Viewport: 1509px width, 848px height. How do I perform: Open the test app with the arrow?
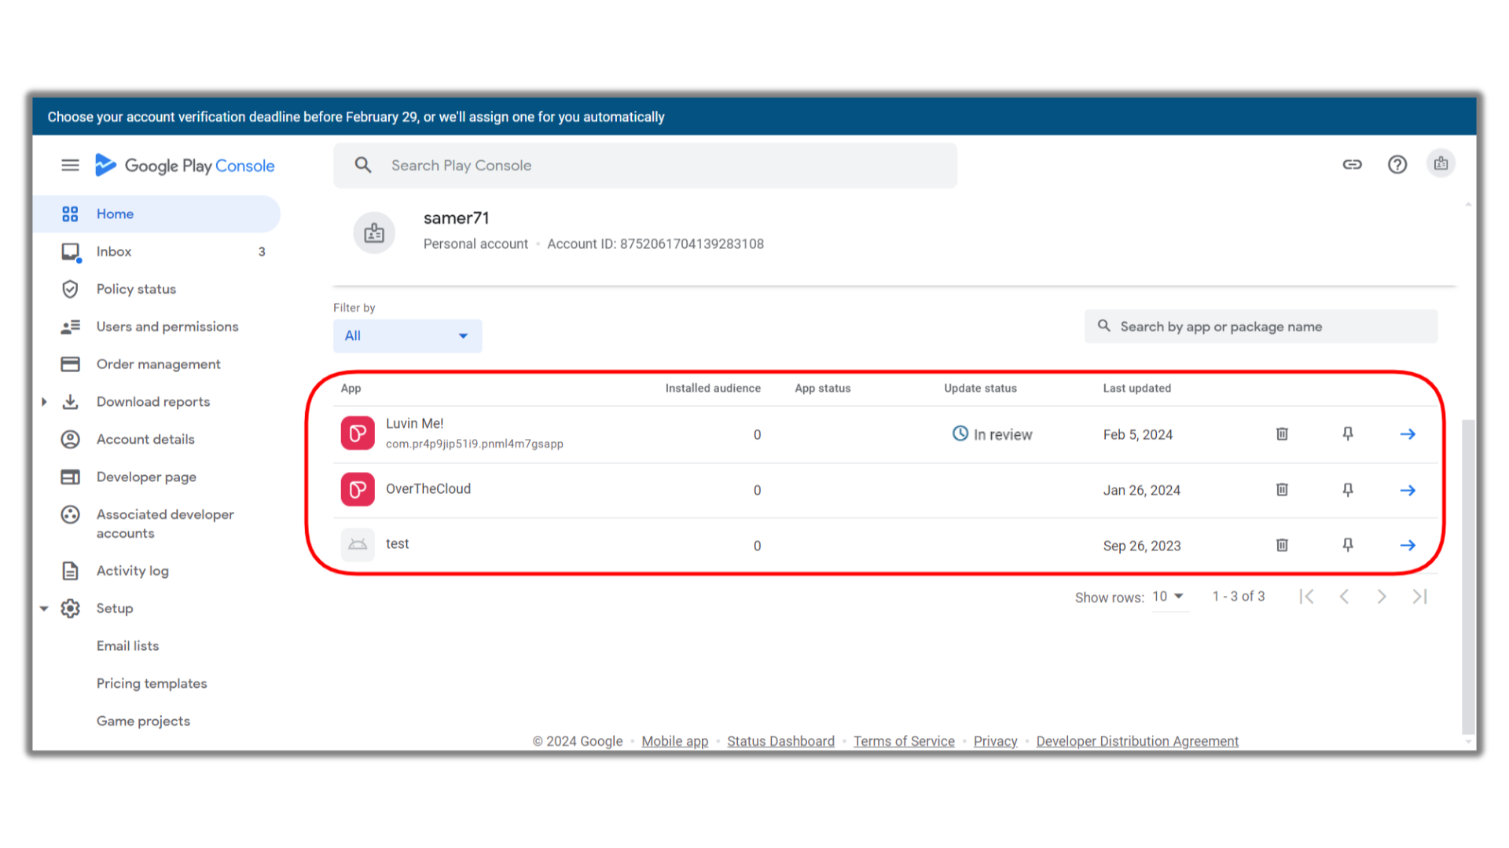click(1408, 545)
